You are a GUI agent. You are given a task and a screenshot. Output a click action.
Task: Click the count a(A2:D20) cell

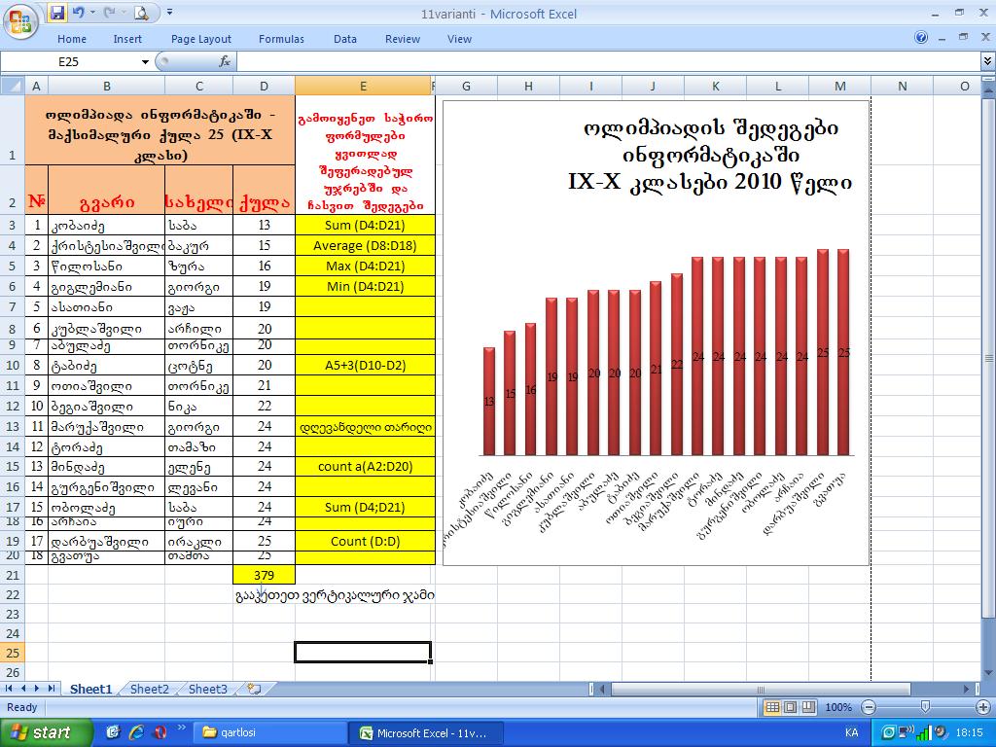pos(365,467)
